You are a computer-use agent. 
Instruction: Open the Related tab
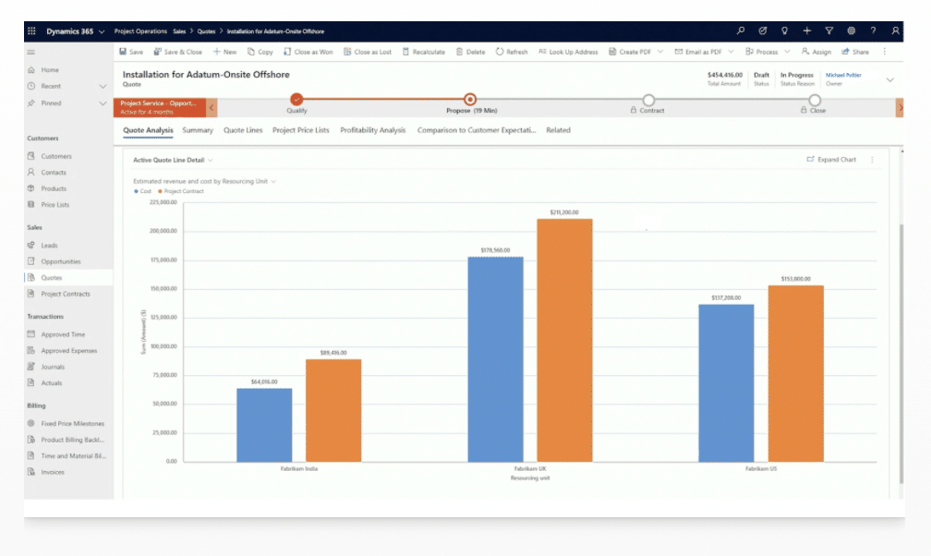point(558,130)
